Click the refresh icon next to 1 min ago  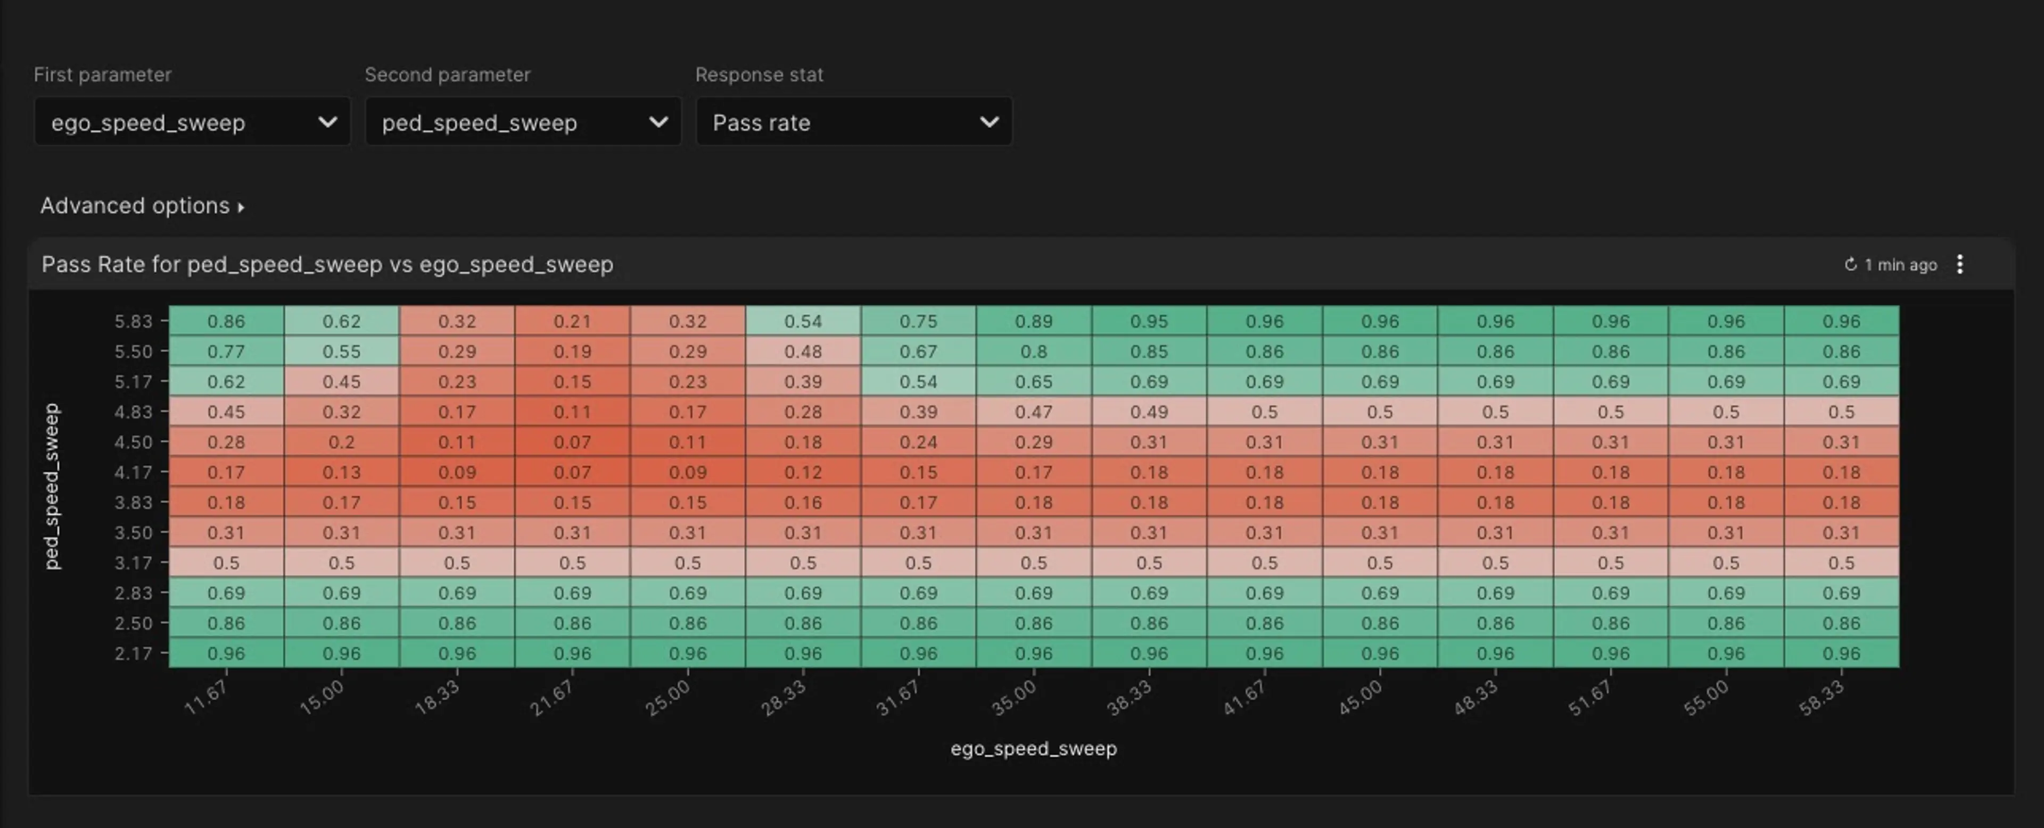pos(1850,265)
